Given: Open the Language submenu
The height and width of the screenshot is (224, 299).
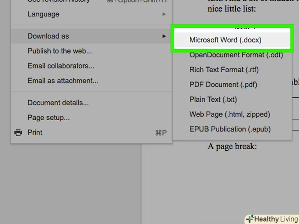Looking at the screenshot, I should point(92,14).
